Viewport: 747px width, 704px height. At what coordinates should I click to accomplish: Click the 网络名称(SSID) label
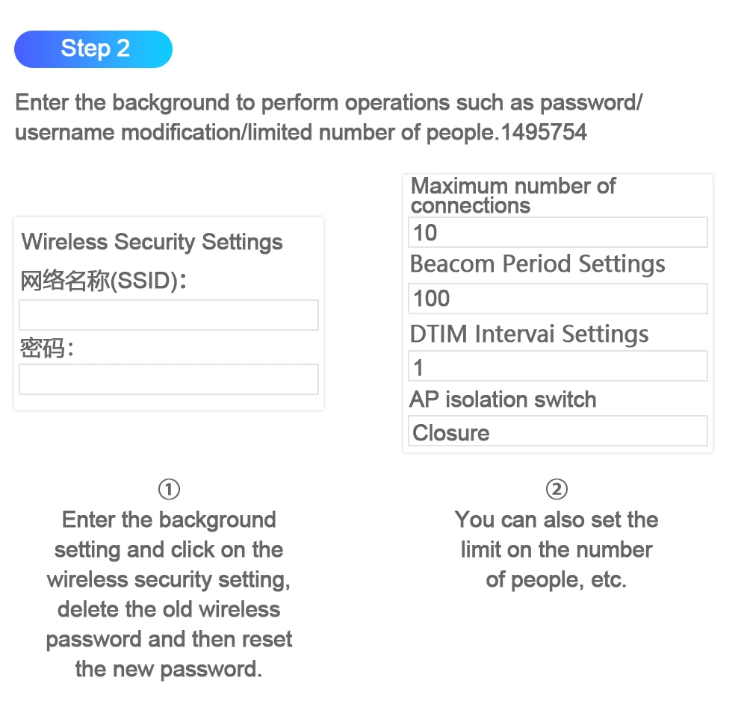103,281
